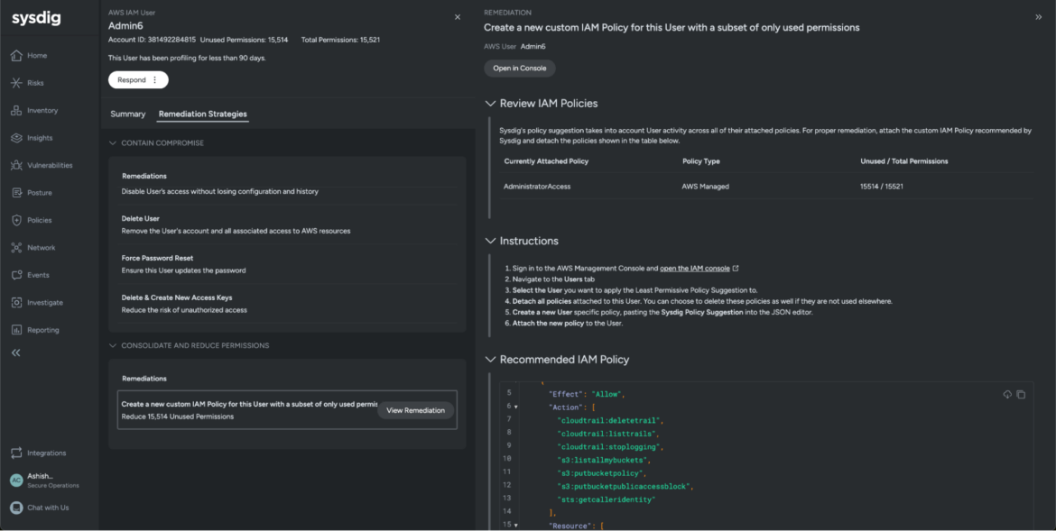Viewport: 1056px width, 531px height.
Task: Collapse the Review IAM Policies section
Action: (490, 104)
